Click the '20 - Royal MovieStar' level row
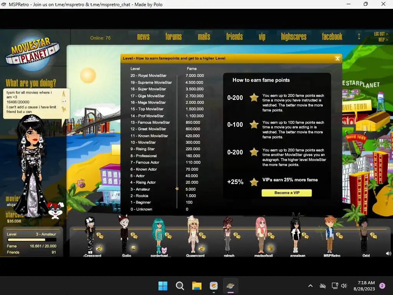This screenshot has height=295, width=393. click(149, 76)
